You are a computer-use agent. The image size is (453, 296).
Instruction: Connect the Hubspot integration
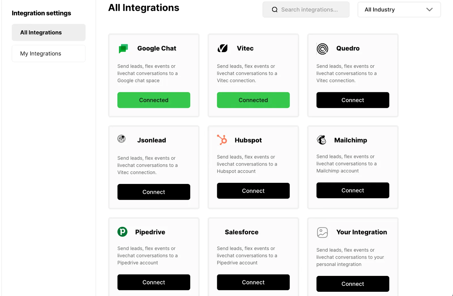click(253, 191)
